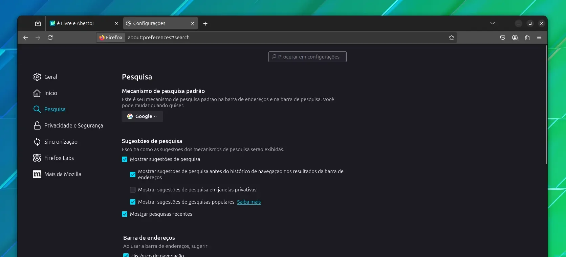Viewport: 566px width, 257px height.
Task: Click the Sincronização arrows icon
Action: click(x=37, y=142)
